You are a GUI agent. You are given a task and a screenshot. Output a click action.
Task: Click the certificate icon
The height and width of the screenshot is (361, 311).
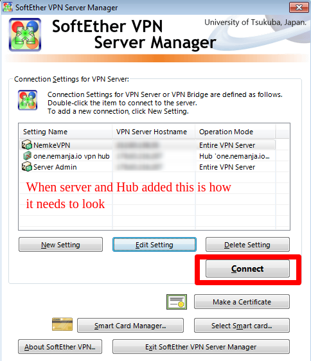[177, 302]
